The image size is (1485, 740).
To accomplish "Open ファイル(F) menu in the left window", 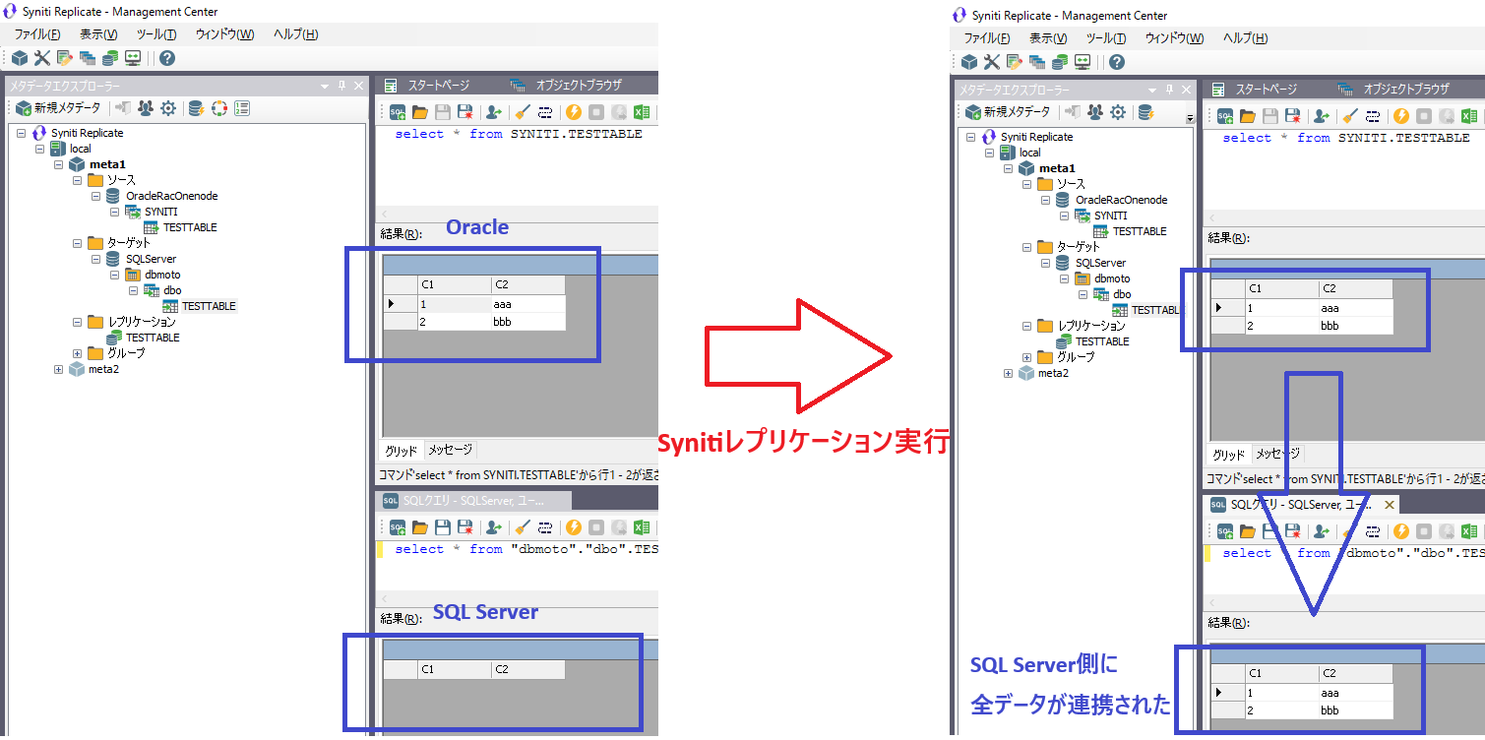I will 37,34.
